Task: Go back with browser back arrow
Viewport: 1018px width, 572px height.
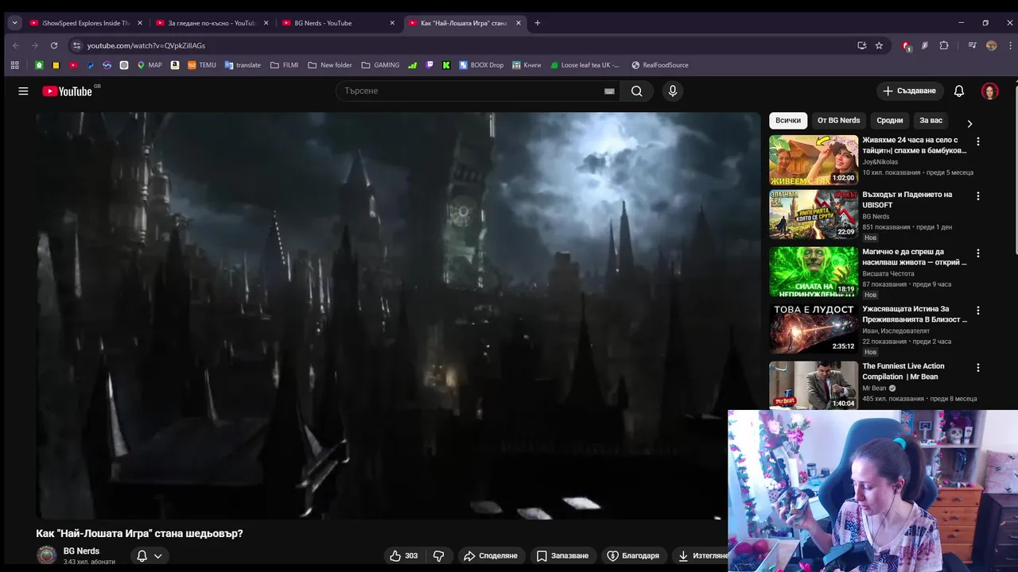Action: coord(15,45)
